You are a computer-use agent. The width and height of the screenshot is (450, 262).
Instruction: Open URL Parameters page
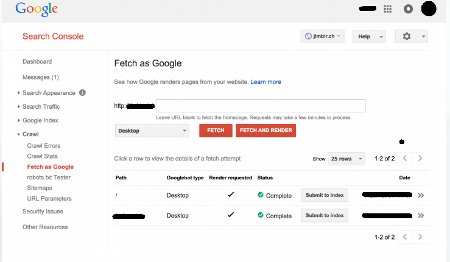coord(49,199)
